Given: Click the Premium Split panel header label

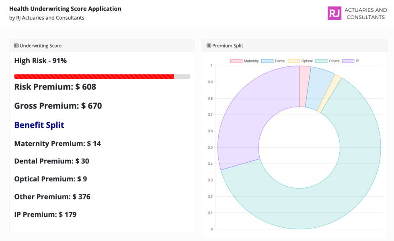Looking at the screenshot, I should coord(228,46).
